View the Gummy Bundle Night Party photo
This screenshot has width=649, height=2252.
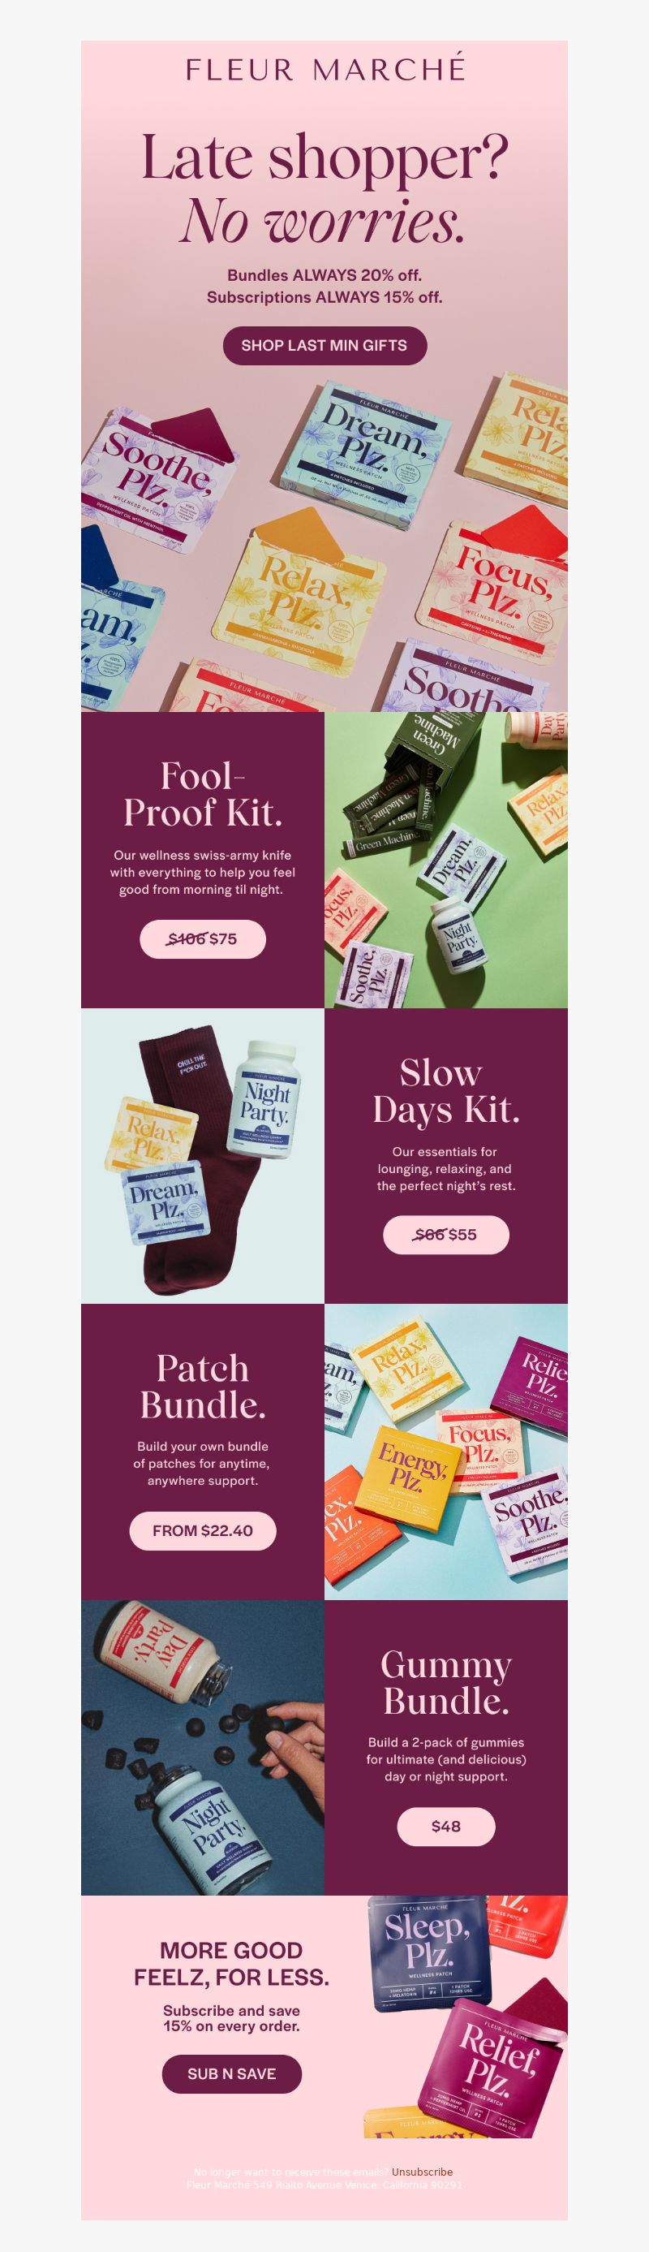tap(203, 1748)
